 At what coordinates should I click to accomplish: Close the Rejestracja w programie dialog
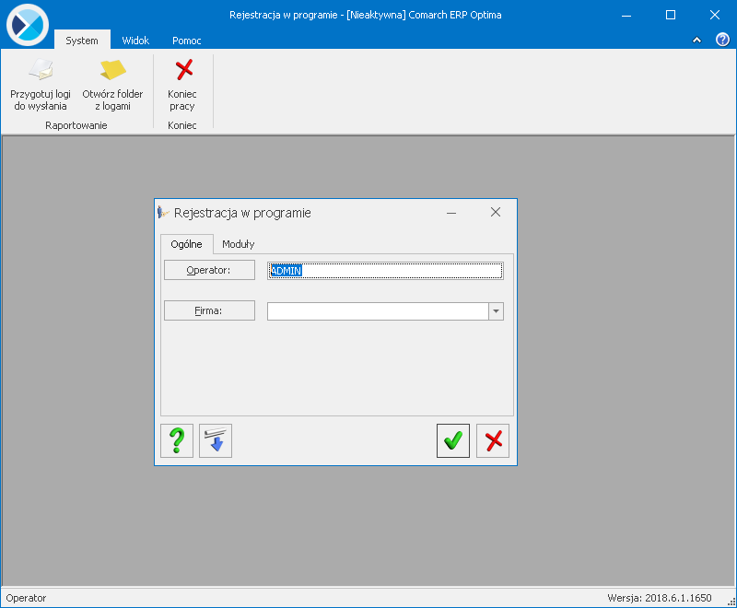tap(496, 213)
